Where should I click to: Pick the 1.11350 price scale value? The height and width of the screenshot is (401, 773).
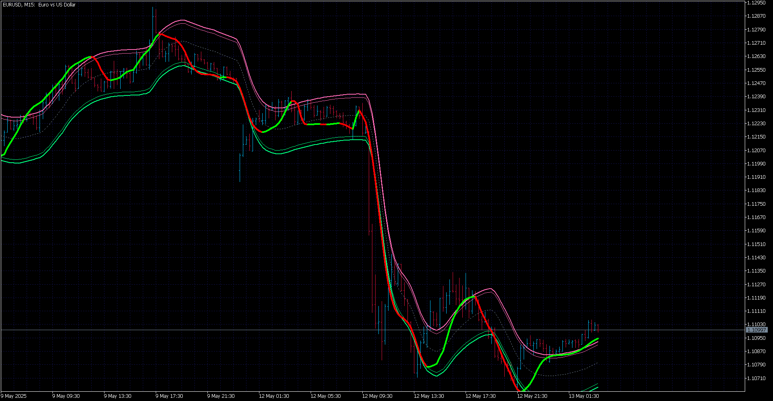point(756,271)
